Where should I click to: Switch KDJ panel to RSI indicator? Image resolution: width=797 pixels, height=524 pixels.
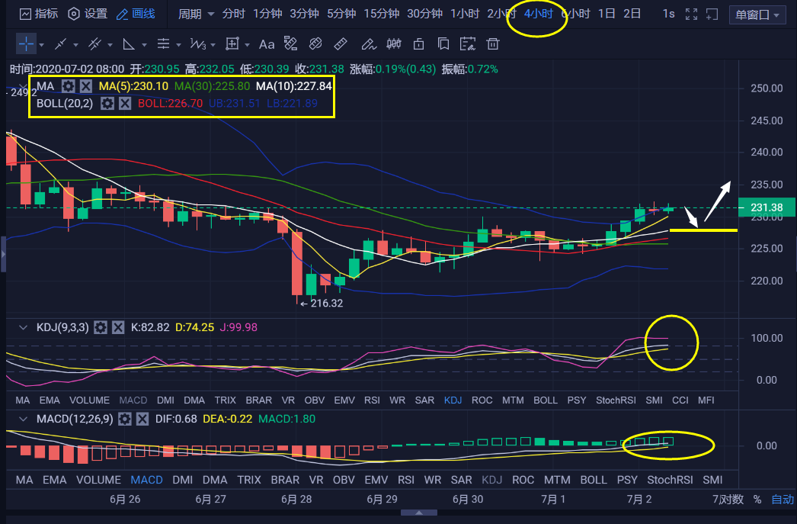click(372, 400)
